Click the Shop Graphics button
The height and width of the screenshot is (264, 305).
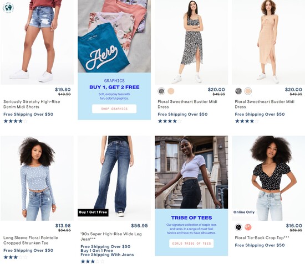click(114, 108)
